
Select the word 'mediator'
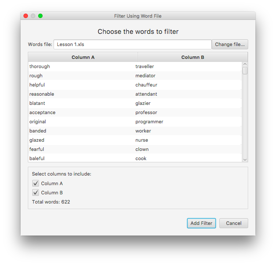[x=145, y=76]
